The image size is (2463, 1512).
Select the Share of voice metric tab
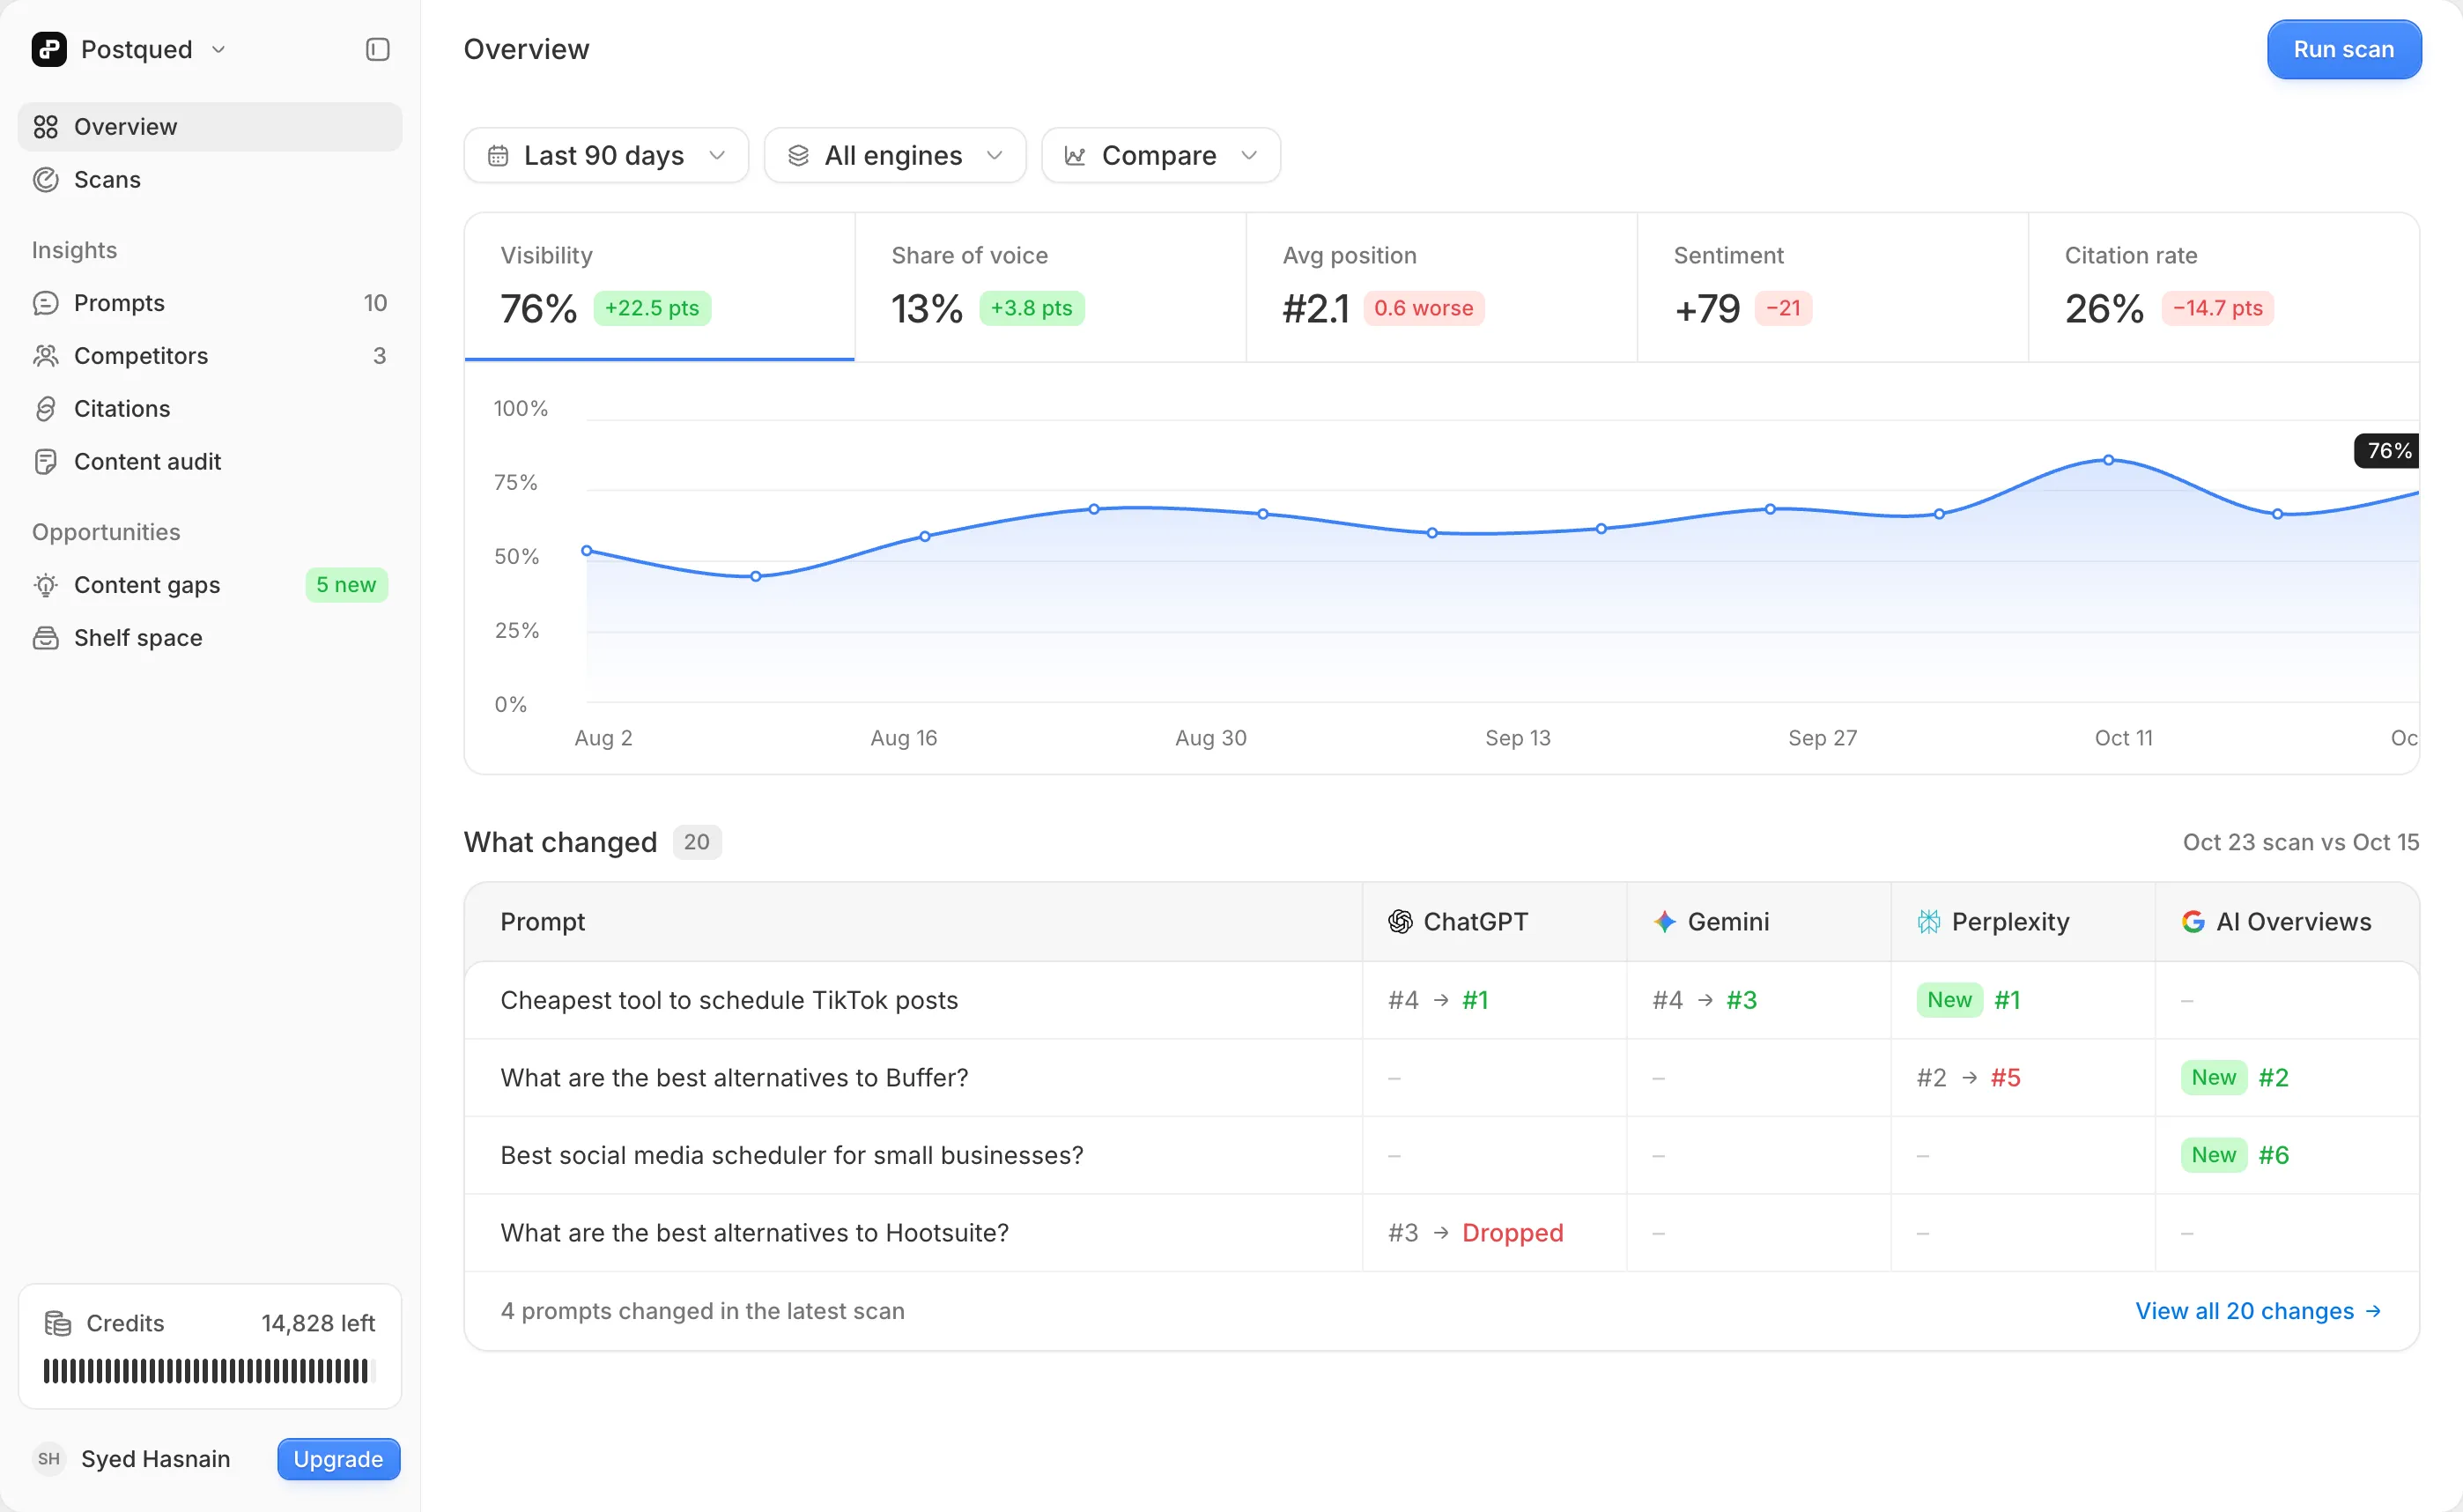(1051, 287)
